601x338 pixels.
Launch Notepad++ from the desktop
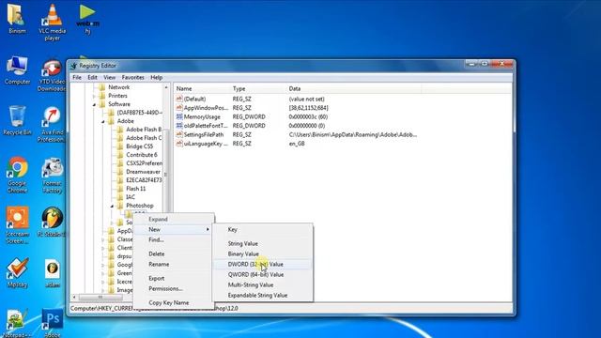[x=16, y=323]
